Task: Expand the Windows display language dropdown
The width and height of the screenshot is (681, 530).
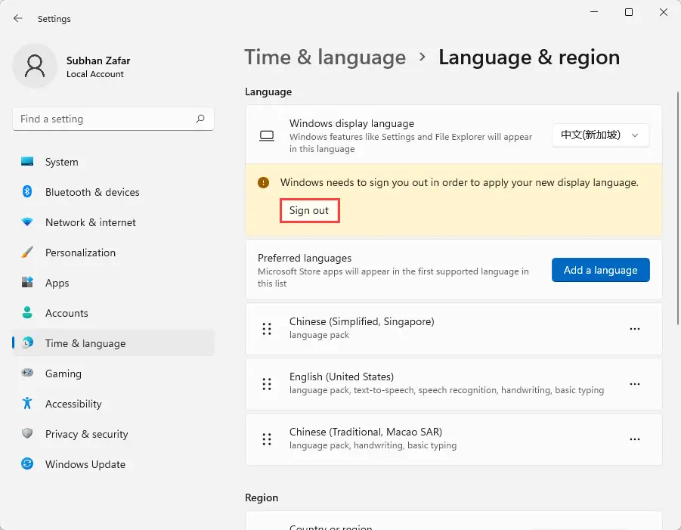Action: click(601, 135)
